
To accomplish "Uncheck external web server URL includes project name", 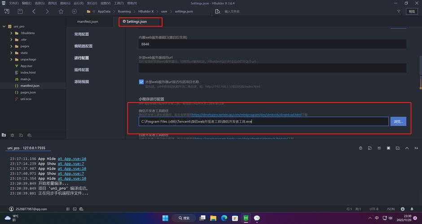I will pyautogui.click(x=141, y=82).
